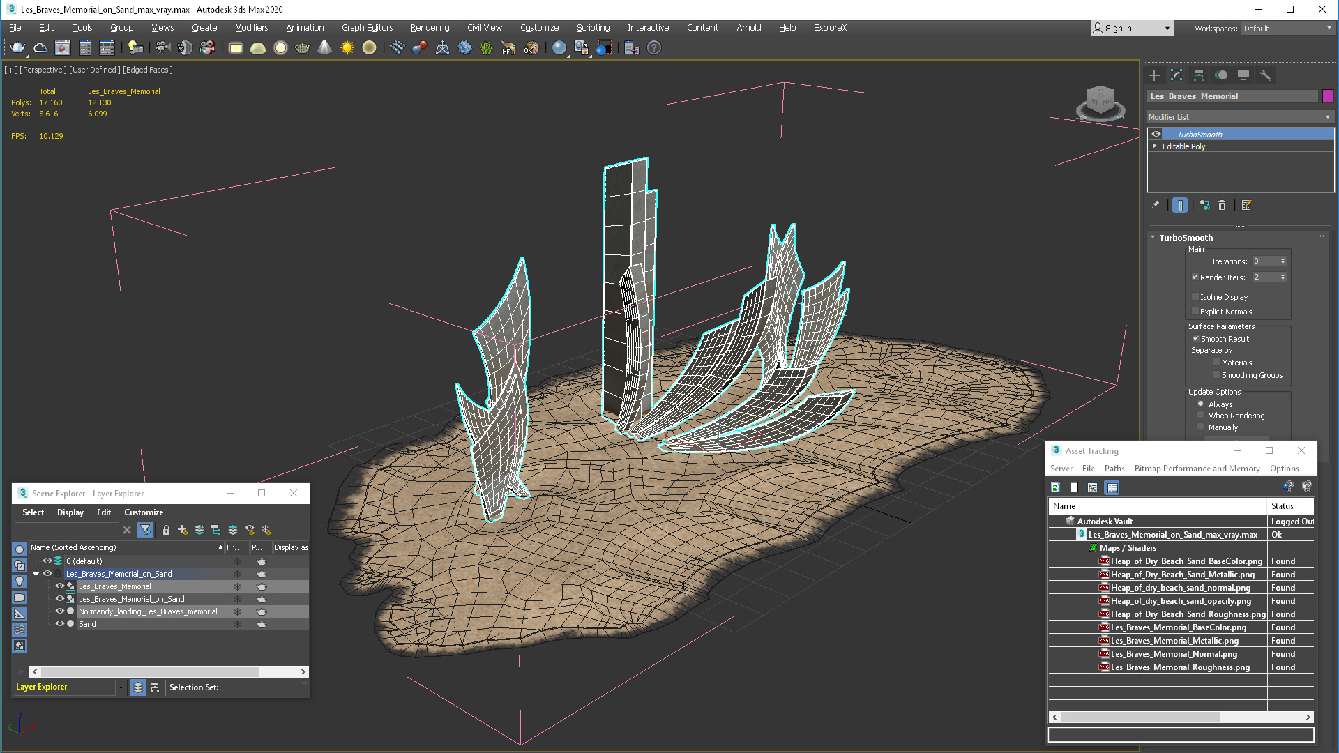Image resolution: width=1339 pixels, height=753 pixels.
Task: Click the magenta object color swatch
Action: pyautogui.click(x=1328, y=96)
